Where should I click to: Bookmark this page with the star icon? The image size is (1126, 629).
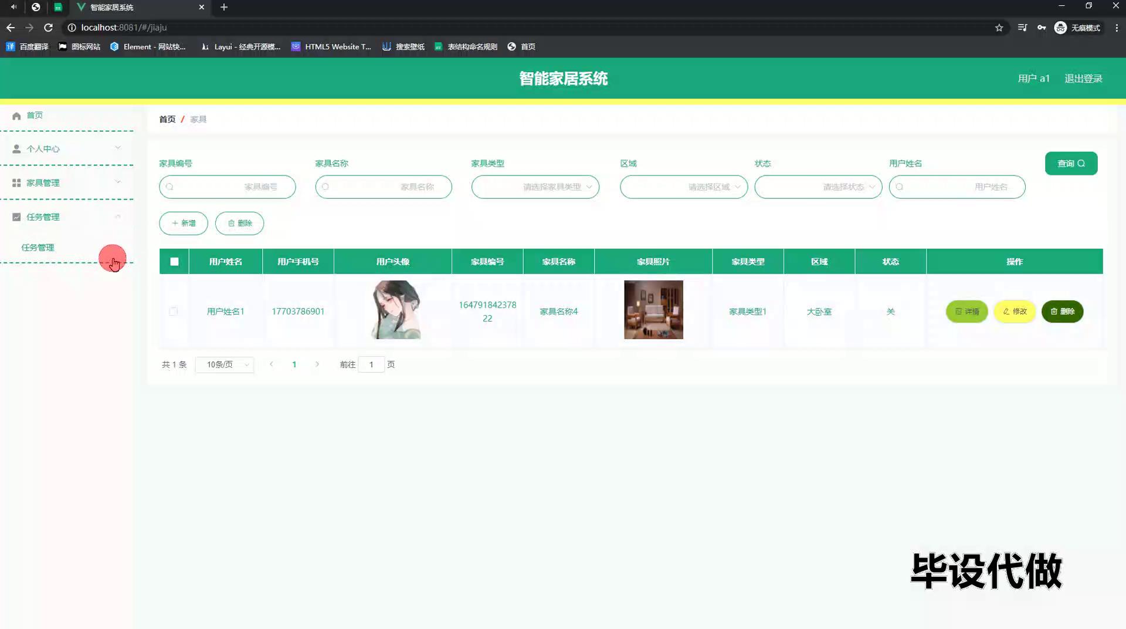pos(999,28)
